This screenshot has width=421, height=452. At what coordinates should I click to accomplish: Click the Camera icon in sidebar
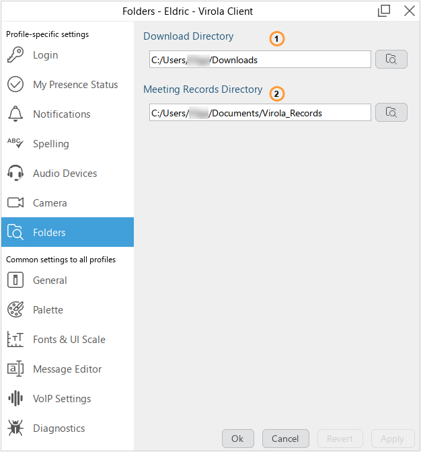15,203
